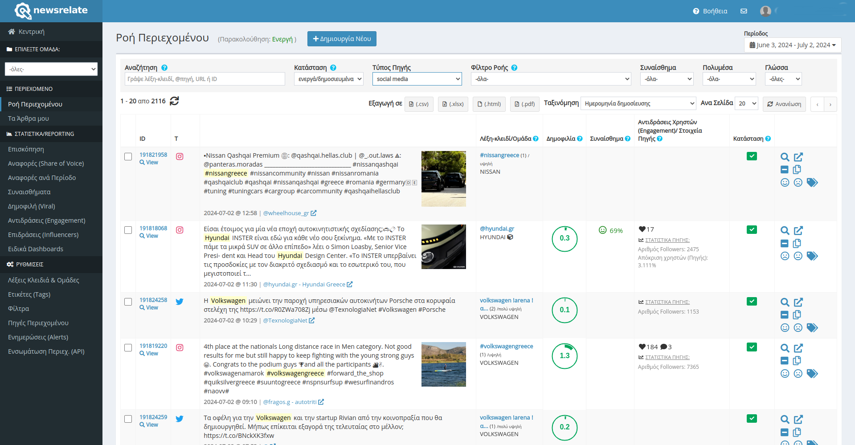Export results as (.pdf)
This screenshot has width=855, height=445.
(x=525, y=104)
